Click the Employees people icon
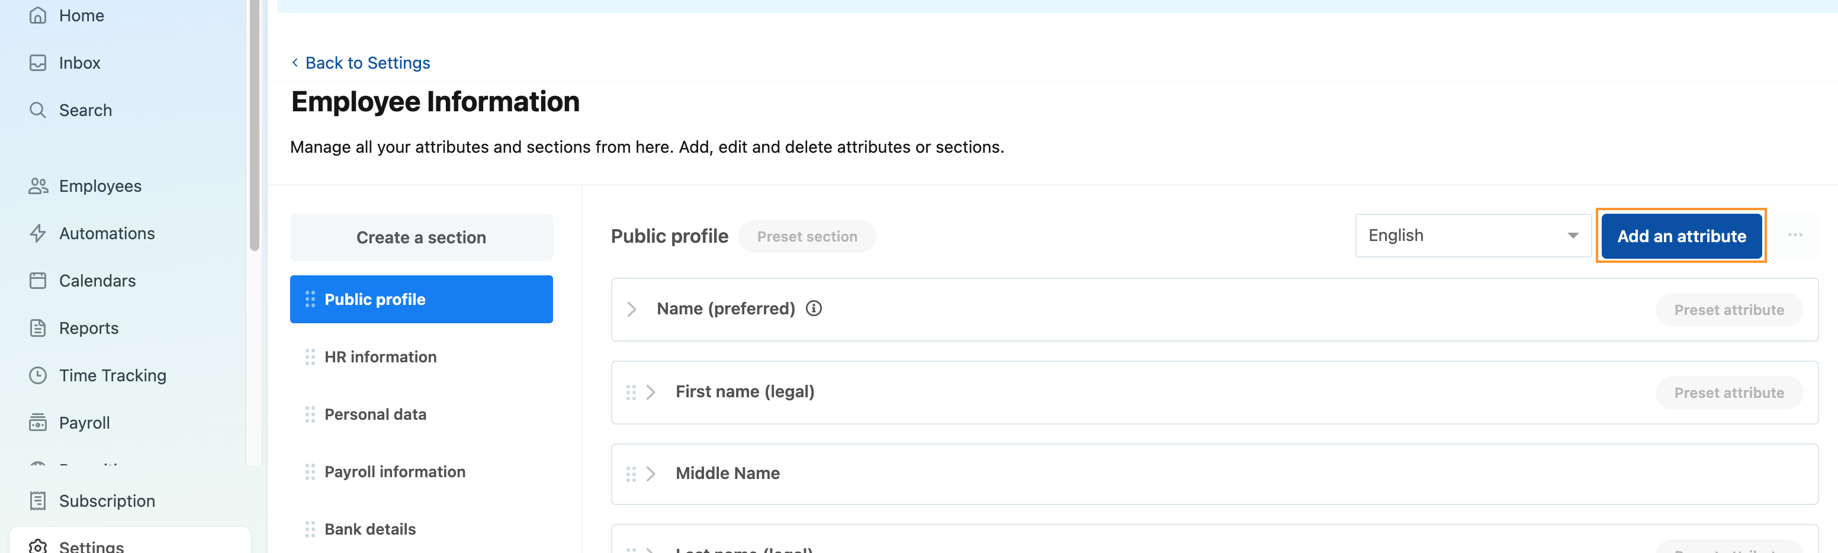 [38, 187]
